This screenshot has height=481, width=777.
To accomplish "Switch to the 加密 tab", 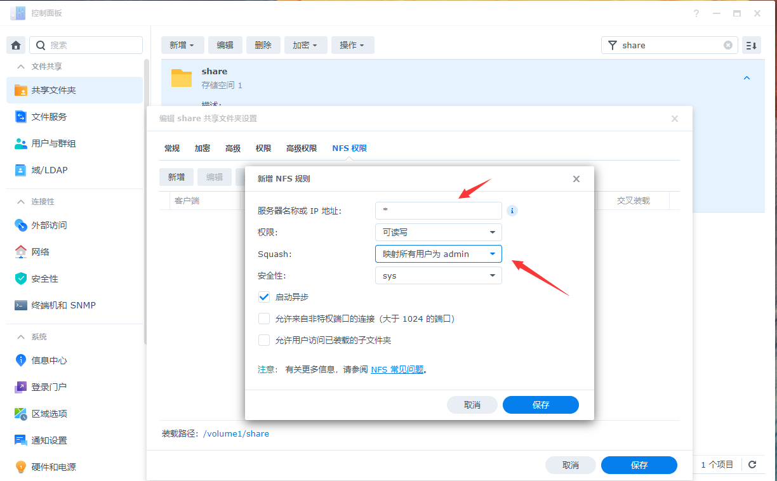I will click(x=203, y=148).
